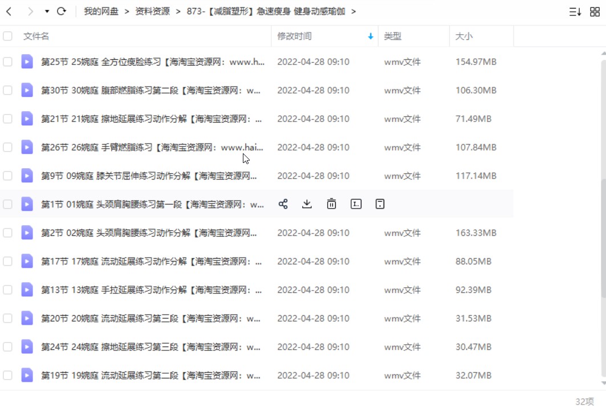606x412 pixels.
Task: Delete the 第1节 video file
Action: pyautogui.click(x=331, y=204)
